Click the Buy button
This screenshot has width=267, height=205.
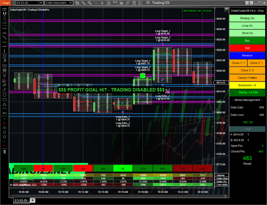pyautogui.click(x=247, y=41)
